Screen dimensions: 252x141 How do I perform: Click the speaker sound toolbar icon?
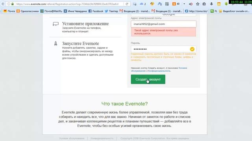[x=191, y=4]
